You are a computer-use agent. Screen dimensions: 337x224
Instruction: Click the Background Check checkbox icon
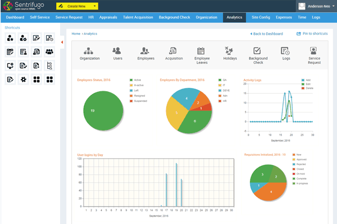click(257, 51)
